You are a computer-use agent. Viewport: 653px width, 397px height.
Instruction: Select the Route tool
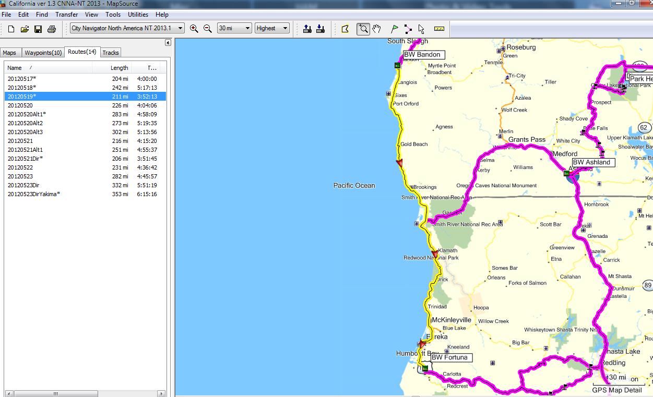point(408,29)
